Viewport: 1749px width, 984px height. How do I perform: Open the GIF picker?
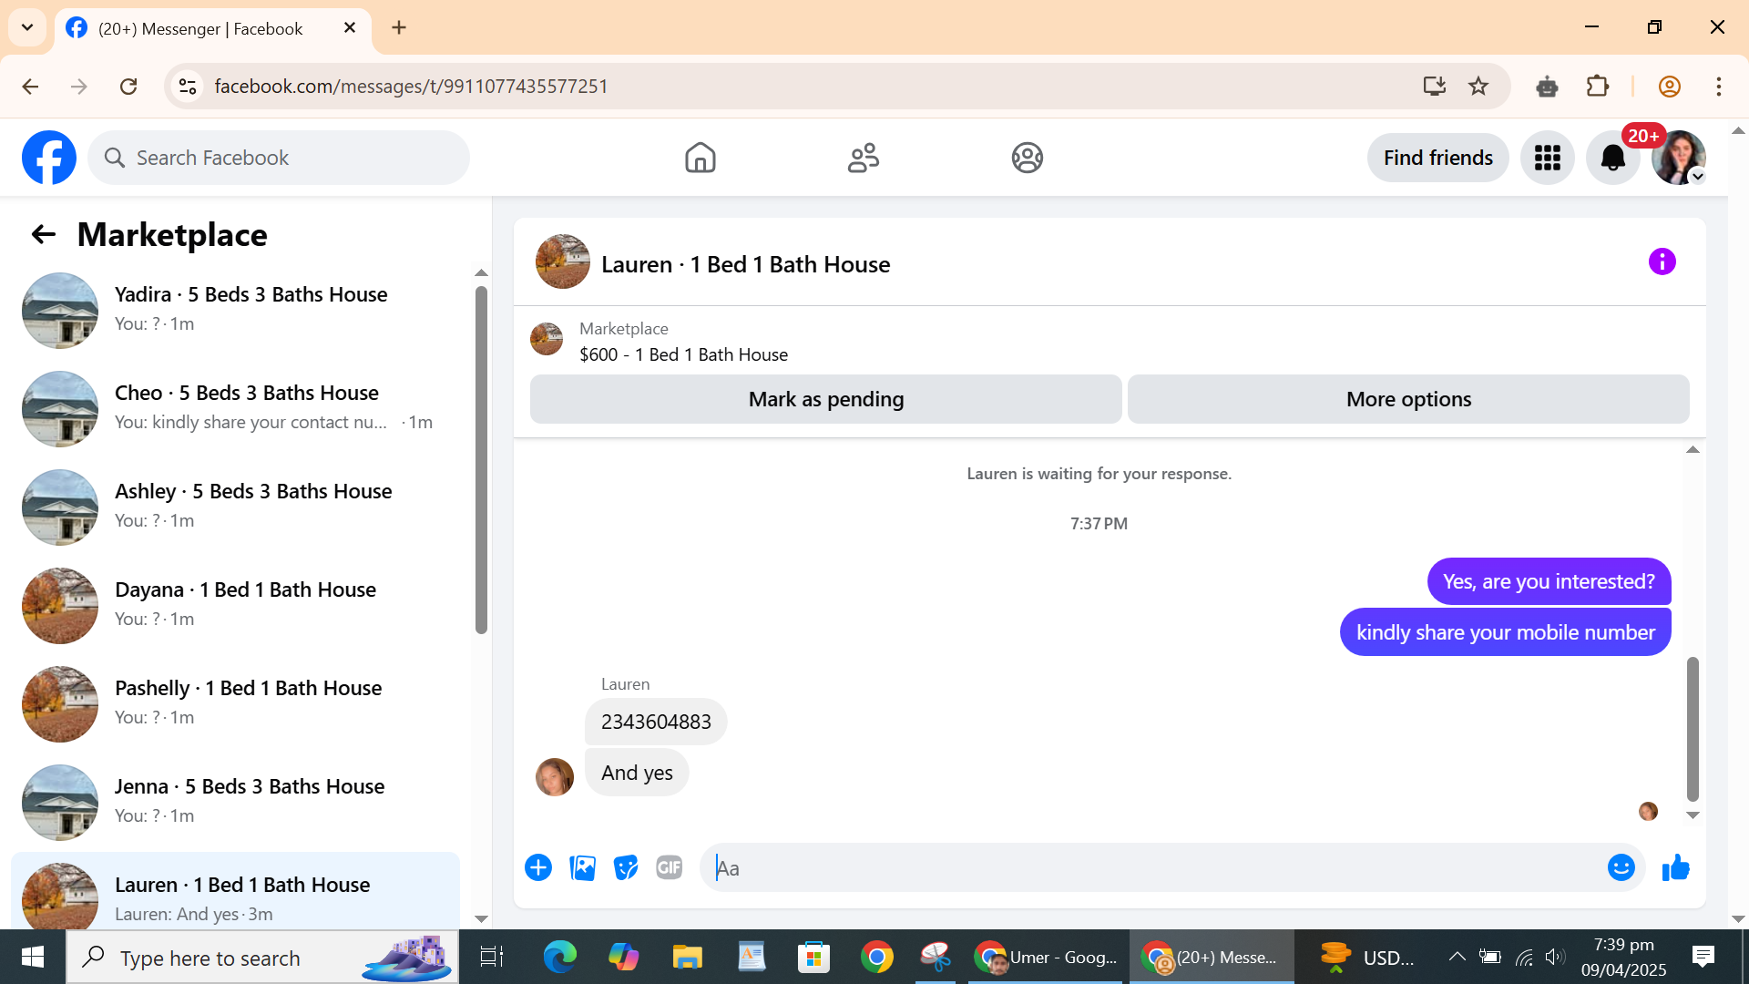(670, 867)
